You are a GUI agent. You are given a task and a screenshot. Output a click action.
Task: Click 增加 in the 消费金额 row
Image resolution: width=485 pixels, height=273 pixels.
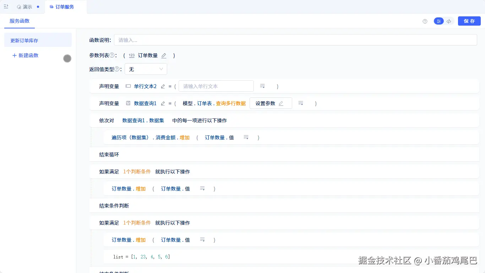185,137
